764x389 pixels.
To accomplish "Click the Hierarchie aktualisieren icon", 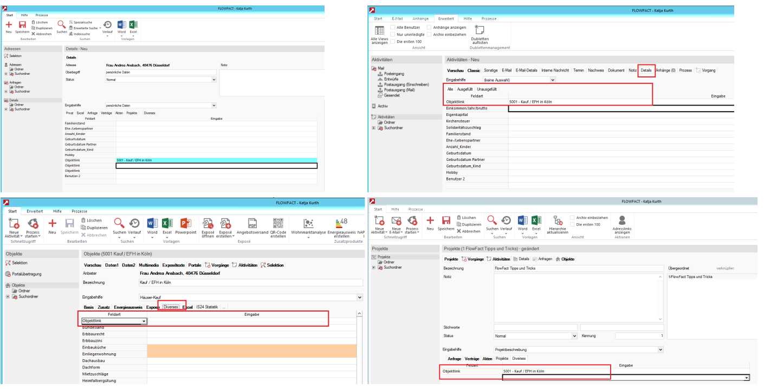I will pos(557,220).
